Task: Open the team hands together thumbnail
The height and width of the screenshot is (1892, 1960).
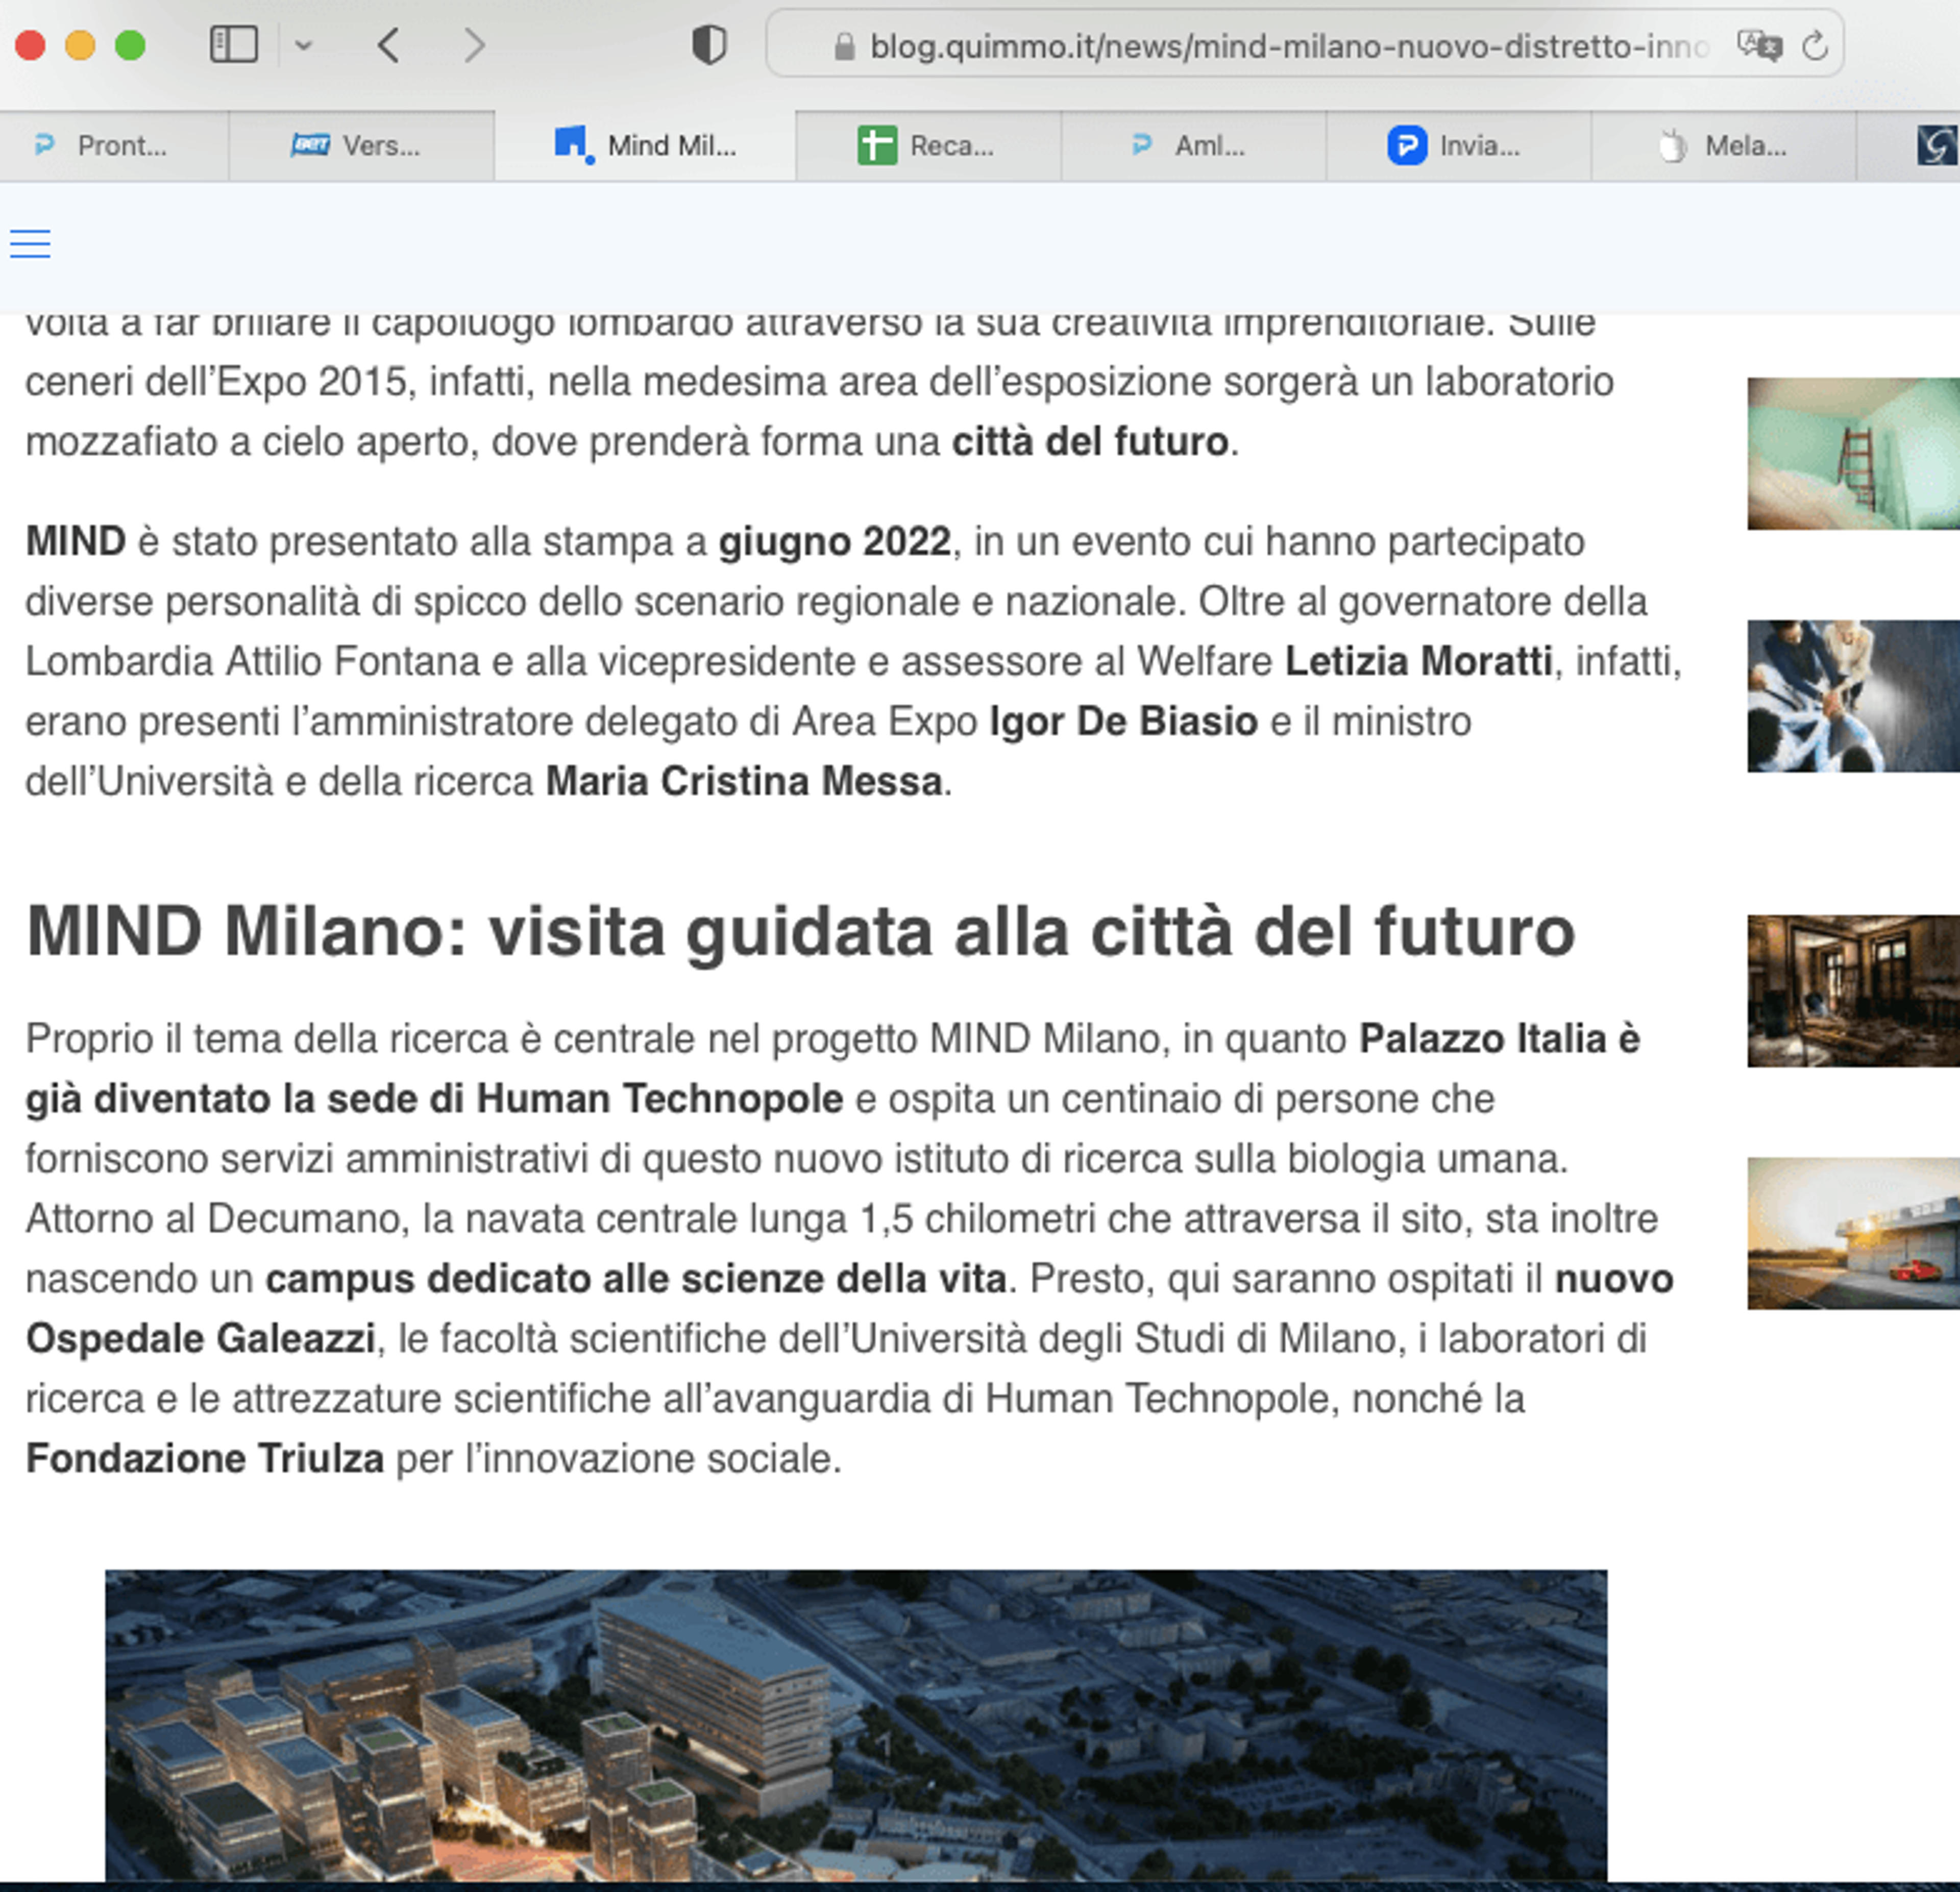Action: [x=1853, y=695]
